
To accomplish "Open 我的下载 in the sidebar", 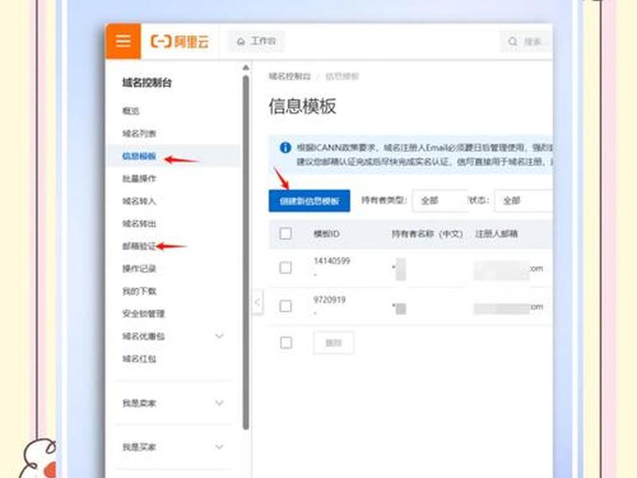I will (x=139, y=291).
